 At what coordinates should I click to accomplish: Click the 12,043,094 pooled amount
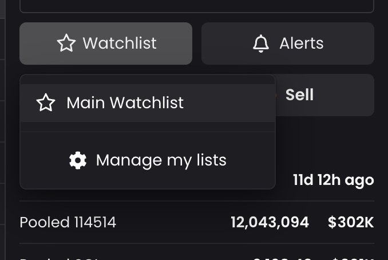(270, 222)
